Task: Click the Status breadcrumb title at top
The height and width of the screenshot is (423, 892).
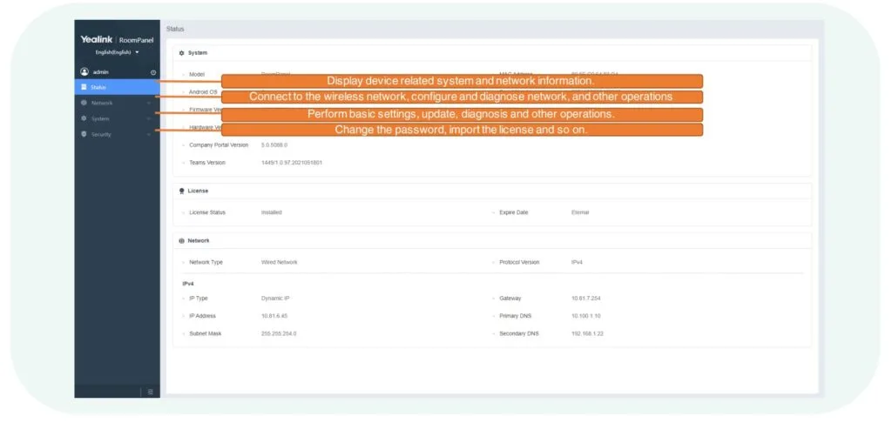Action: (x=175, y=29)
